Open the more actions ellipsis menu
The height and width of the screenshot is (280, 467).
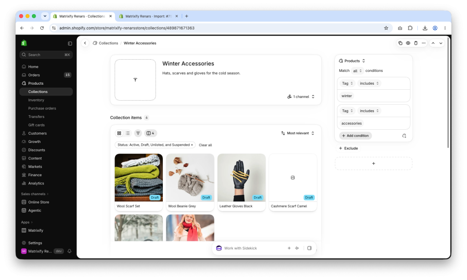point(424,43)
